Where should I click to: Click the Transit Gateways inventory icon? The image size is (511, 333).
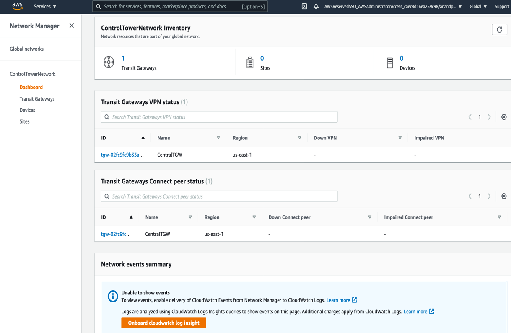pos(109,62)
